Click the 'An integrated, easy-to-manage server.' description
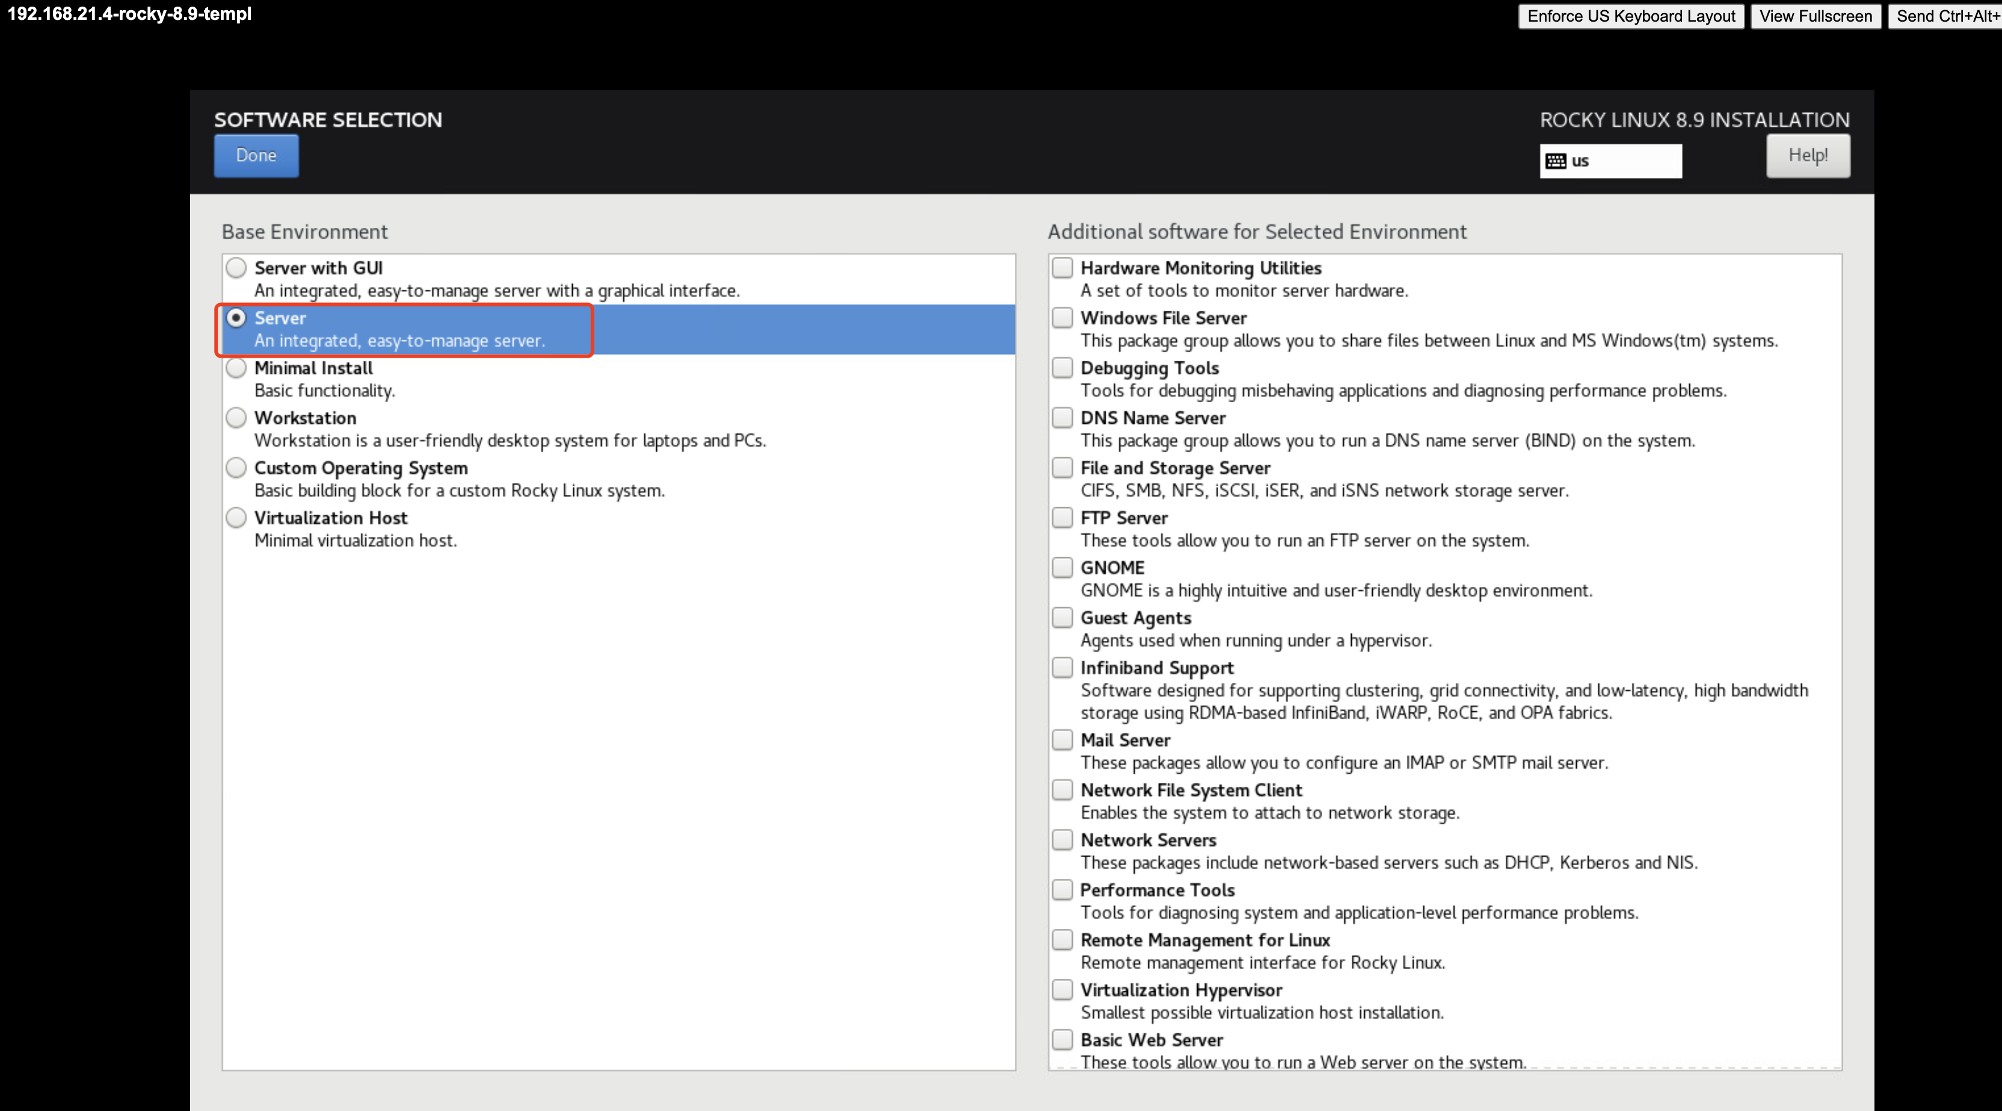Screen dimensions: 2002x1111 tap(399, 341)
